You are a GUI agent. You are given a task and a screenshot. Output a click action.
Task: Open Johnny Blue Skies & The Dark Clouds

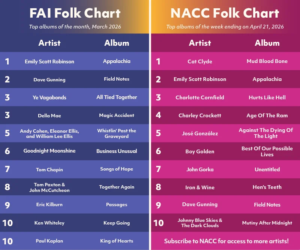[200, 223]
